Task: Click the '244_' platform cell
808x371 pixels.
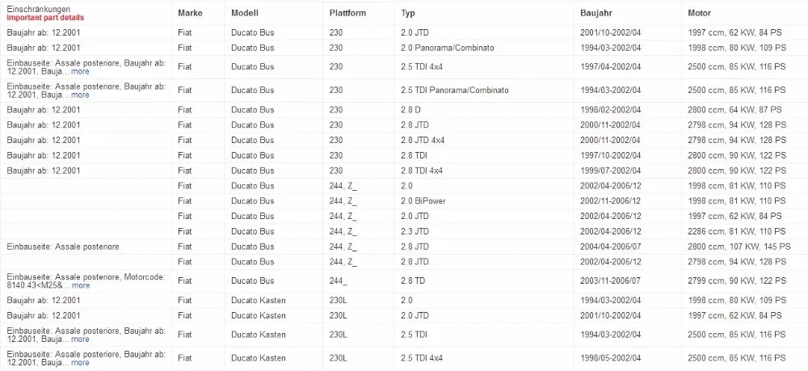Action: 339,281
